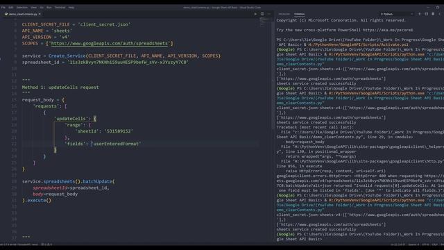Screen dimensions: 444x250
Task: Follow the googleapis spreadsheets URL link
Action: coord(110,43)
